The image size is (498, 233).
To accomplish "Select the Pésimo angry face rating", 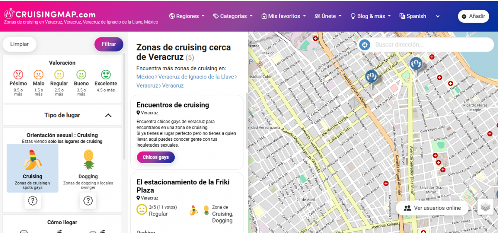I will (x=18, y=75).
